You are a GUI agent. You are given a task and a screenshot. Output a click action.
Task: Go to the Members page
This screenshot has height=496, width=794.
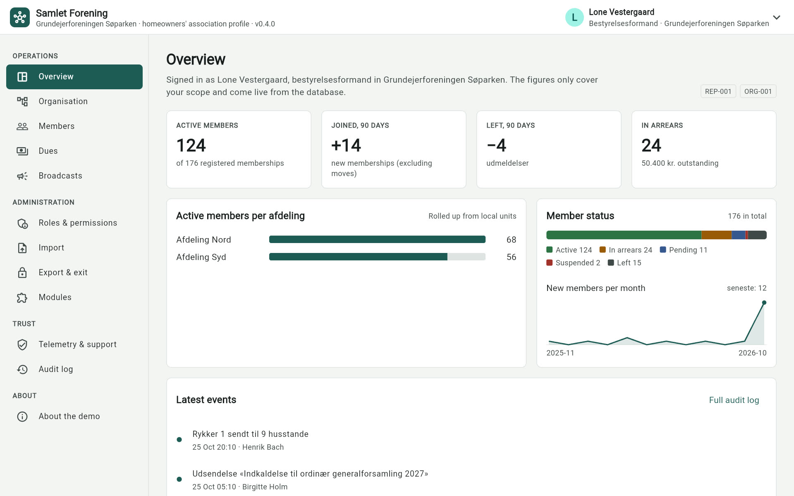[74, 126]
